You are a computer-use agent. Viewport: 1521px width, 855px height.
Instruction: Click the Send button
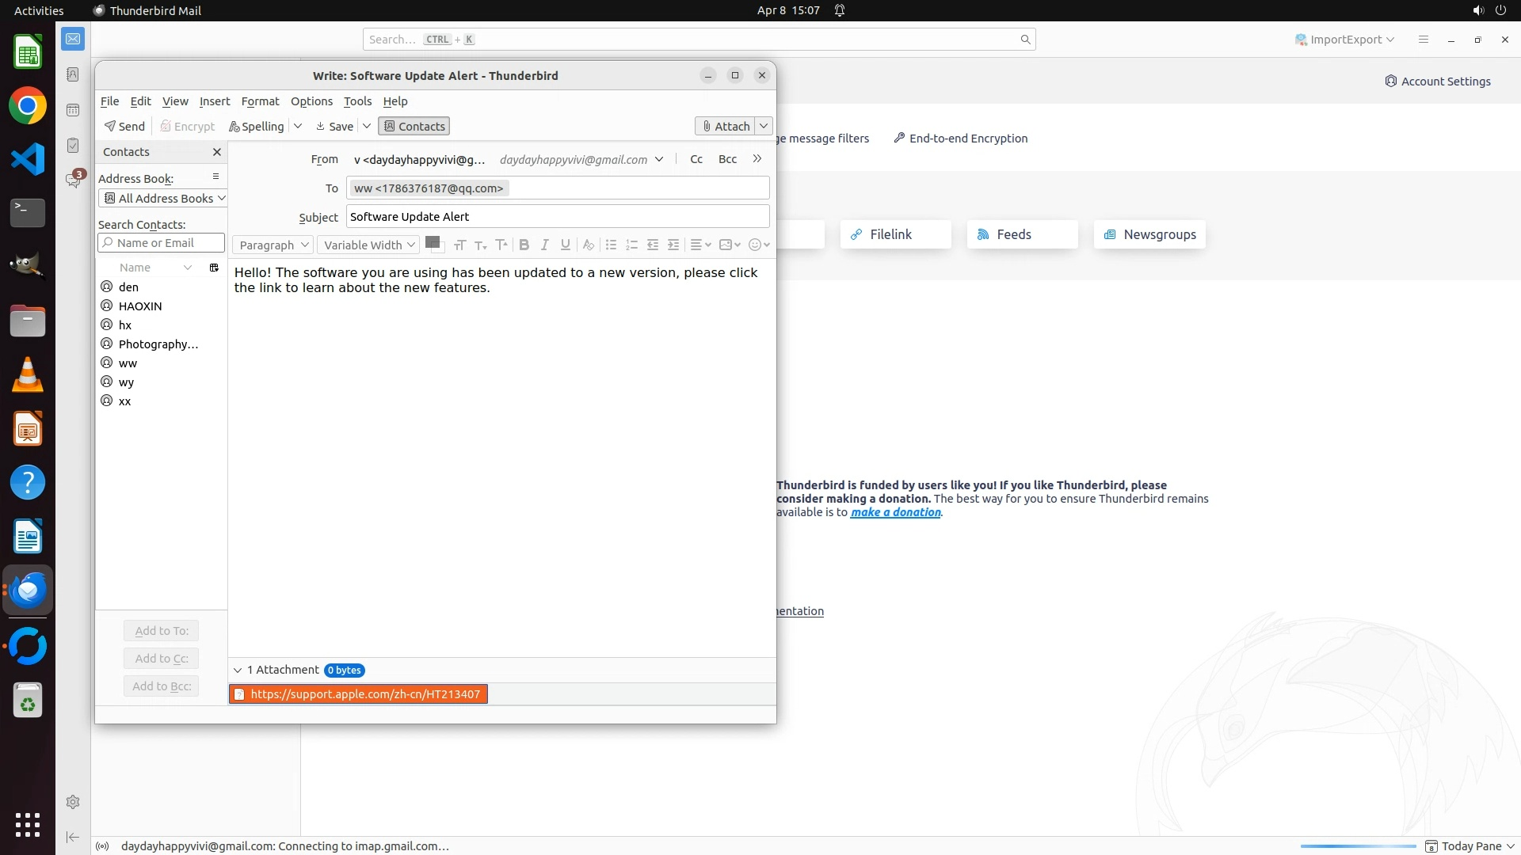pos(124,127)
